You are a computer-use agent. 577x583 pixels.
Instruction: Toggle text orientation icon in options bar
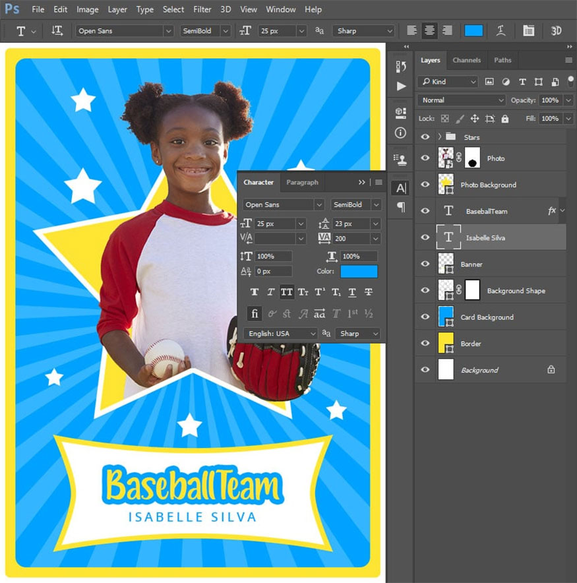point(57,30)
